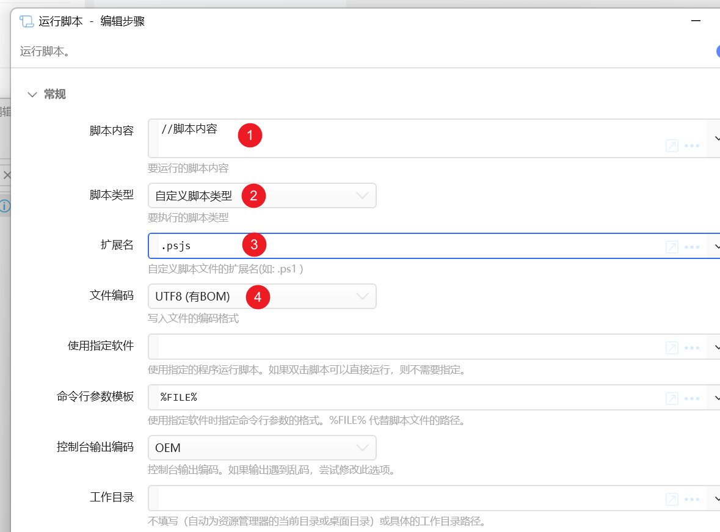Collapse the 常规 section chevron

[x=32, y=95]
